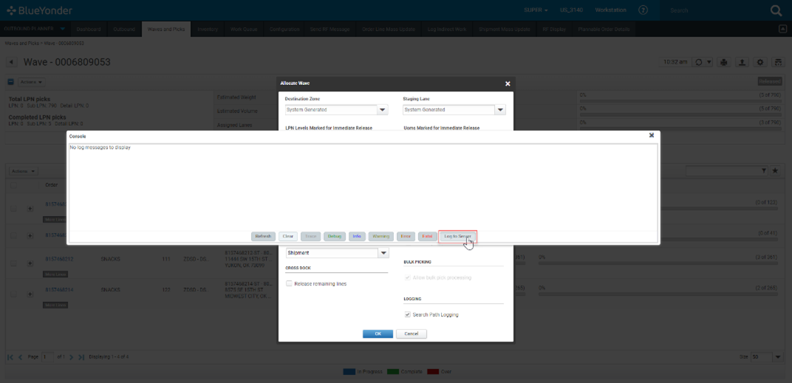Screen dimensions: 792x383
Task: Collapse the header using top-right arrow icon
Action: [782, 29]
